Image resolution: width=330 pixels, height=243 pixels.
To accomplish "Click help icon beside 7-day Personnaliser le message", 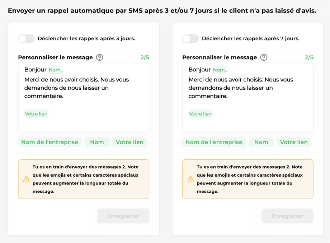I will tap(264, 57).
